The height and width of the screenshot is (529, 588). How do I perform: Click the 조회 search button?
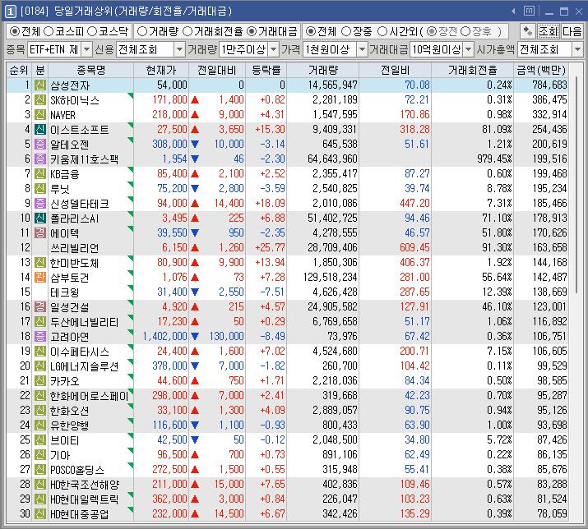549,31
